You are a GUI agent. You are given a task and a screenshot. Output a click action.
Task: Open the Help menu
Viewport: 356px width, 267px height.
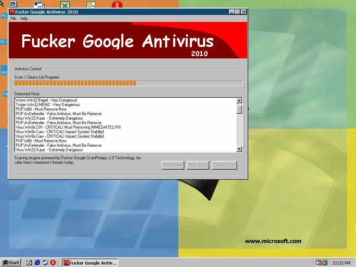pos(24,19)
